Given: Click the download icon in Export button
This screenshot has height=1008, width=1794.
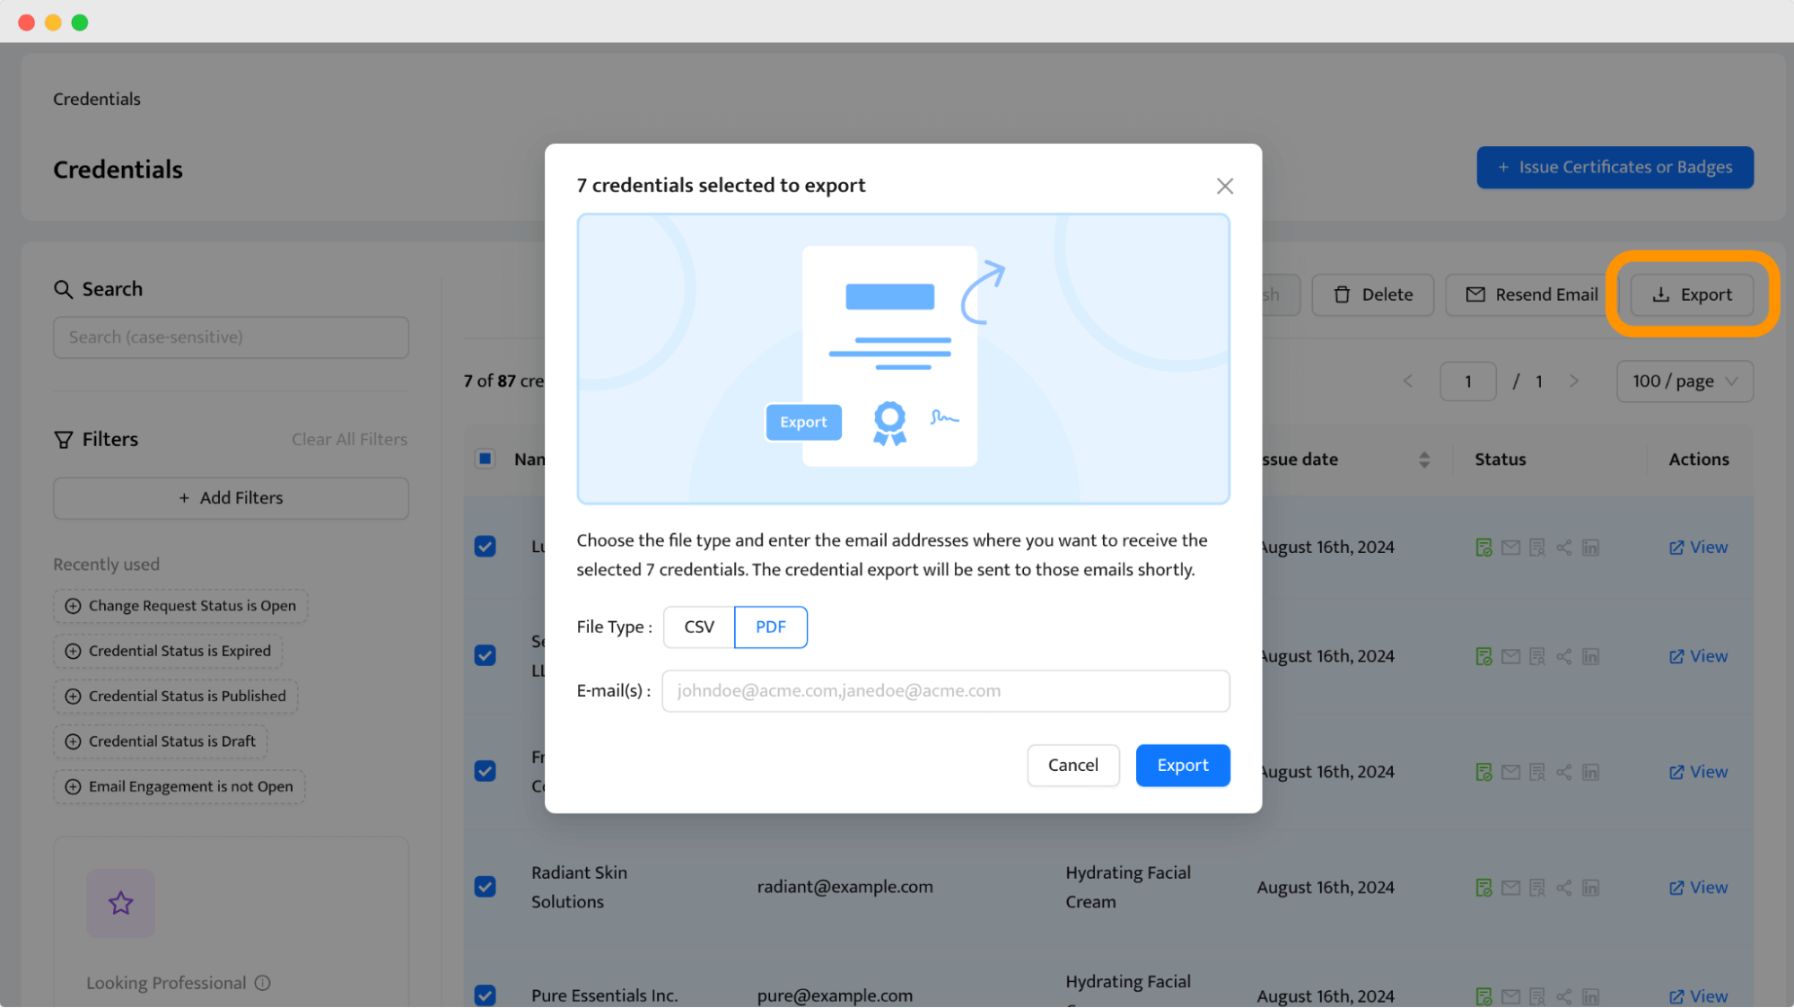Looking at the screenshot, I should (x=1661, y=294).
